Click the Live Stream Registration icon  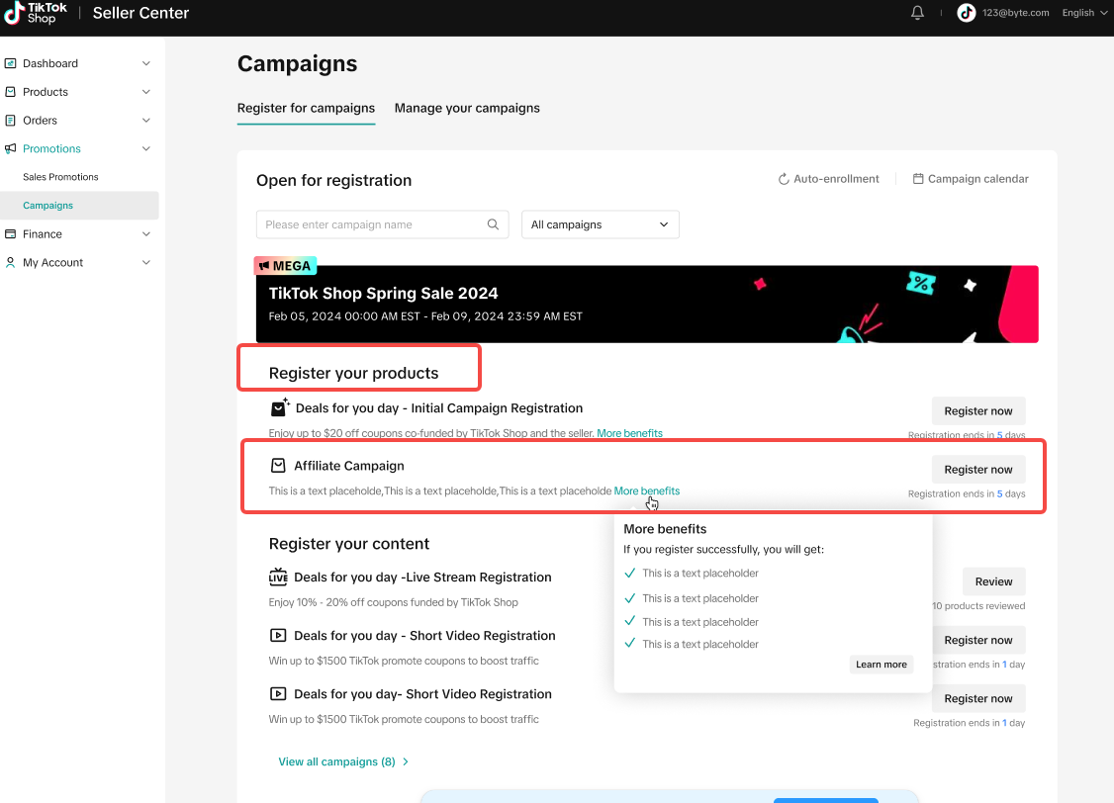point(278,578)
